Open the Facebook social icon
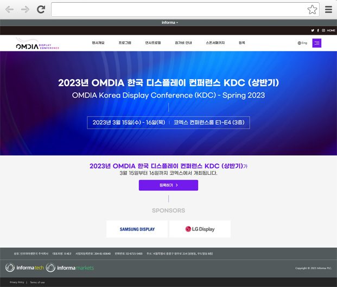The image size is (337, 287). pos(318,30)
